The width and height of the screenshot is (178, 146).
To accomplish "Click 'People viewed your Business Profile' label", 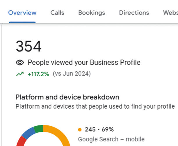I will (84, 63).
